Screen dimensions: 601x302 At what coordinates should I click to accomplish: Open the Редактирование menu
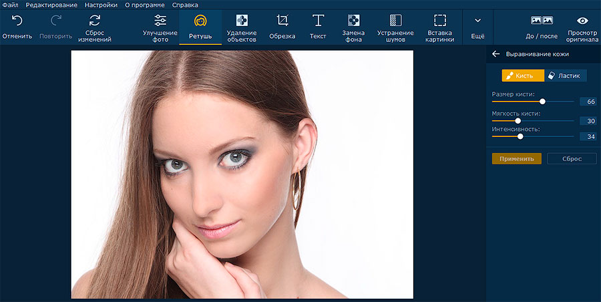pos(51,5)
